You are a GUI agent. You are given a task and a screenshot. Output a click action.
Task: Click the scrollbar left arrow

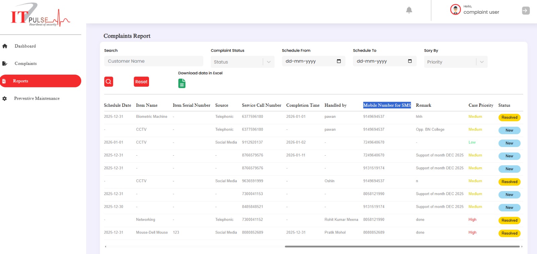(106, 247)
